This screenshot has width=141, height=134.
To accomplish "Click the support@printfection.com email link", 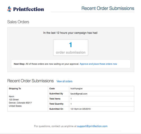I will tap(92, 126).
